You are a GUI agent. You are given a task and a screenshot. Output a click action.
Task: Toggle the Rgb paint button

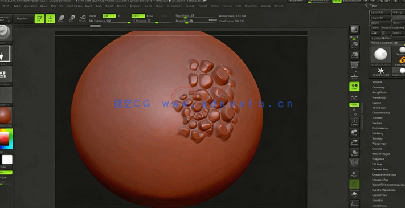(109, 16)
